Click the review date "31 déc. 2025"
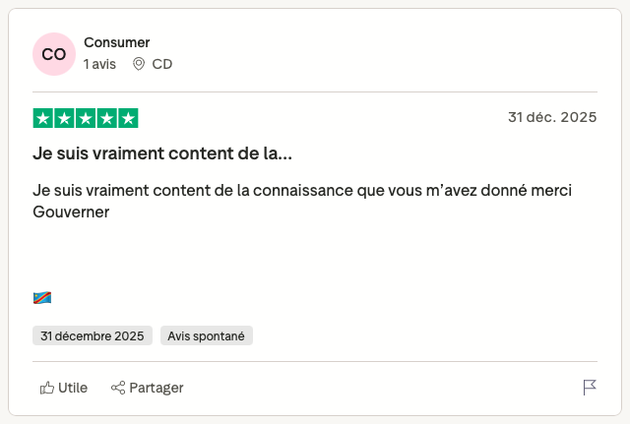The height and width of the screenshot is (424, 630). pos(552,118)
